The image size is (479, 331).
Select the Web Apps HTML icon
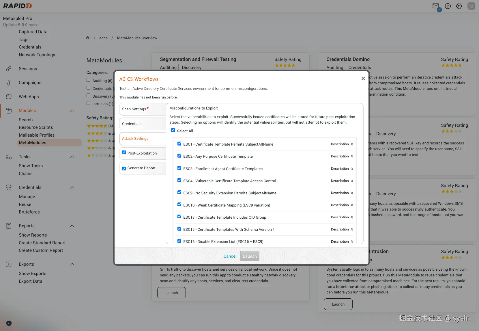[x=9, y=96]
